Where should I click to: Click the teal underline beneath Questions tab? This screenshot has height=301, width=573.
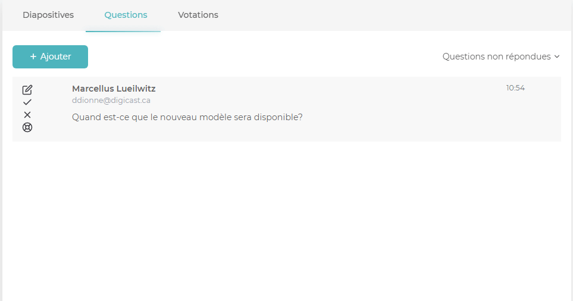[123, 32]
